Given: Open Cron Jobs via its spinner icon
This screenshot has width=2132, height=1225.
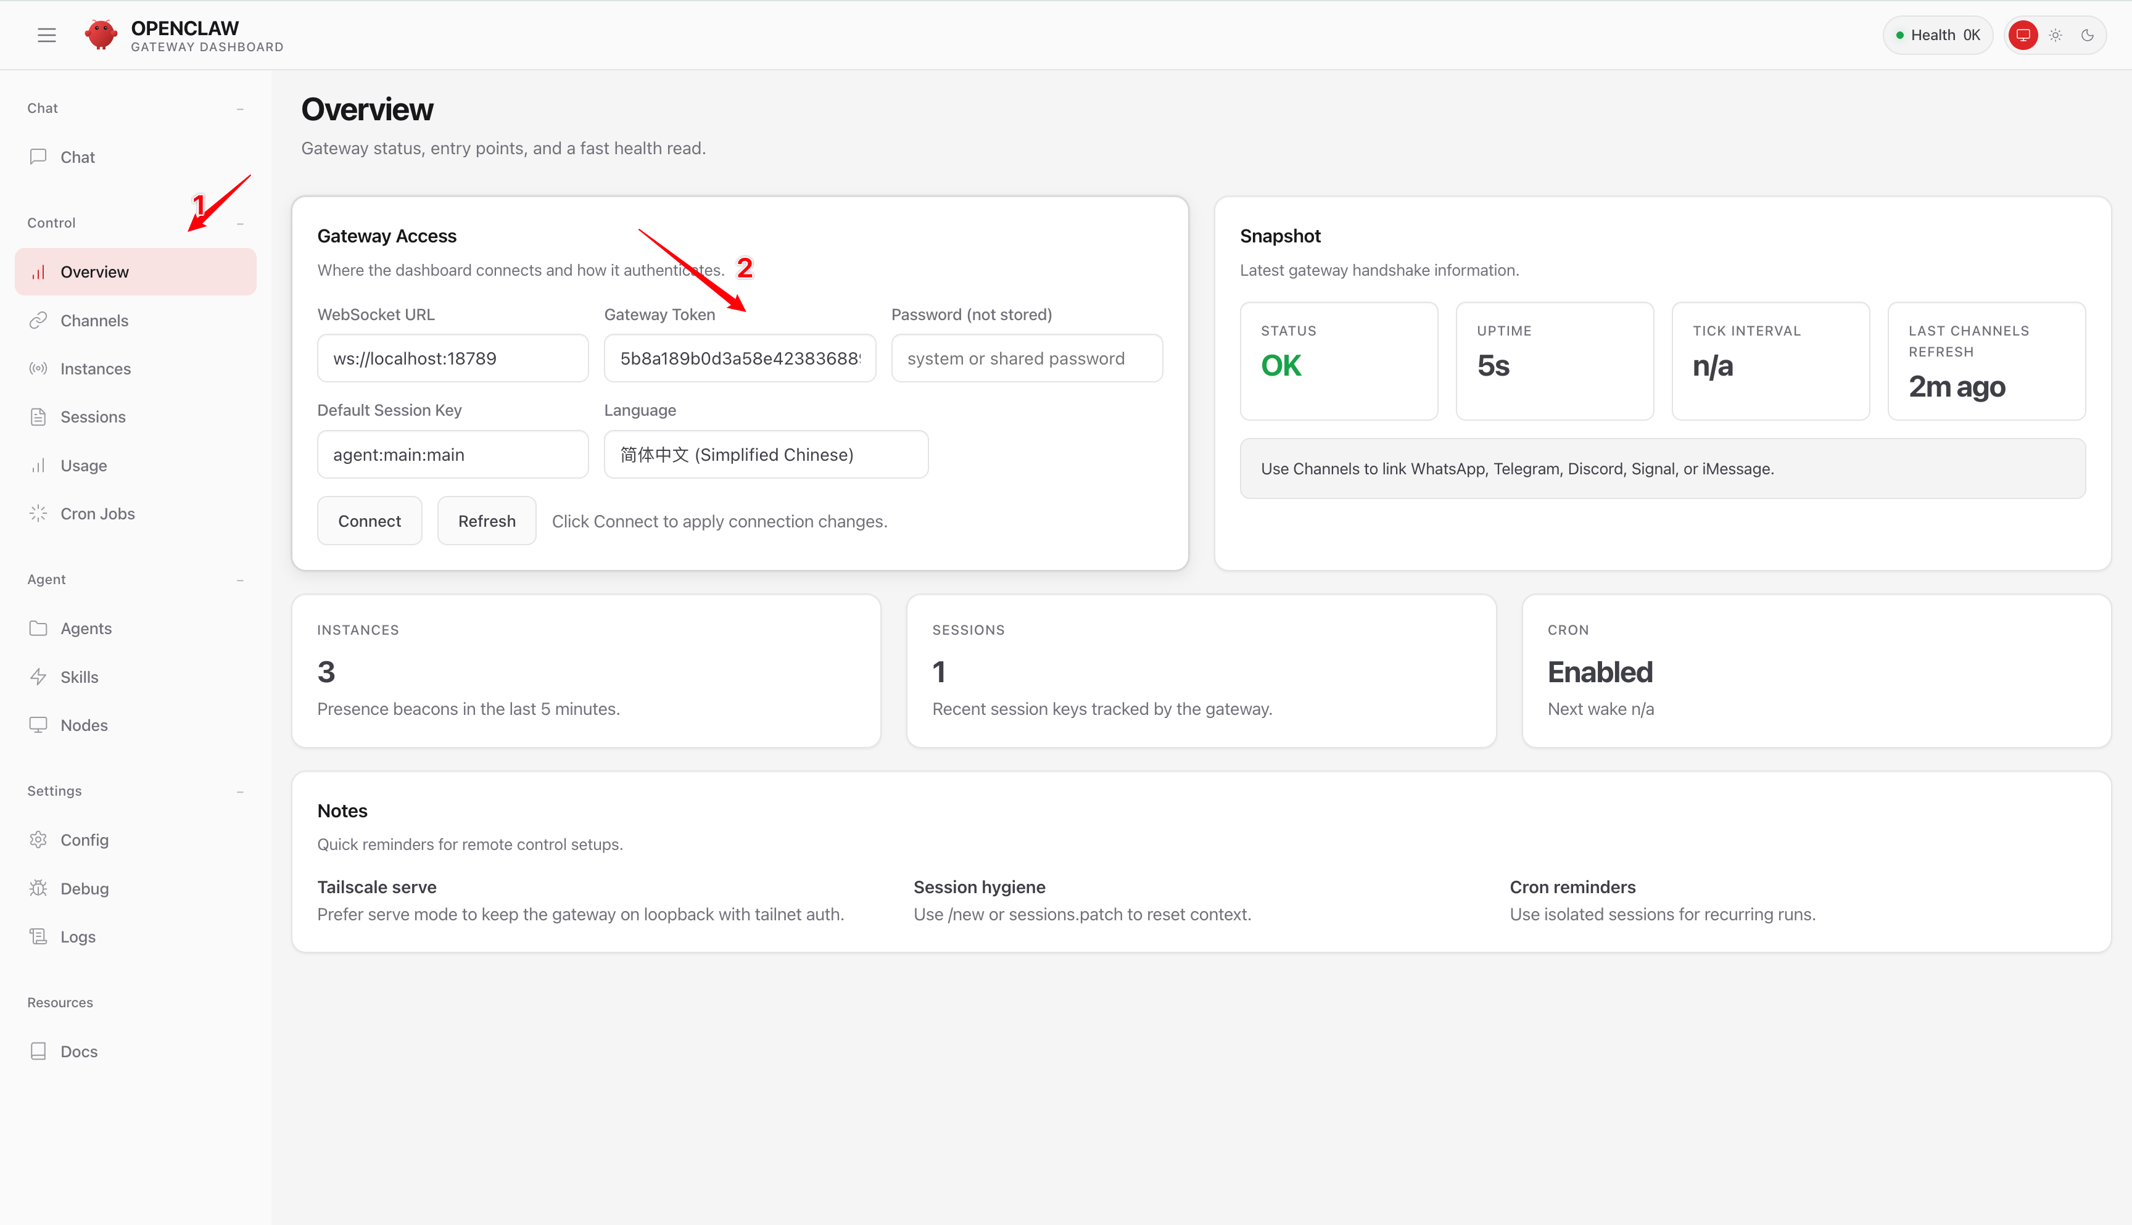Looking at the screenshot, I should tap(38, 513).
